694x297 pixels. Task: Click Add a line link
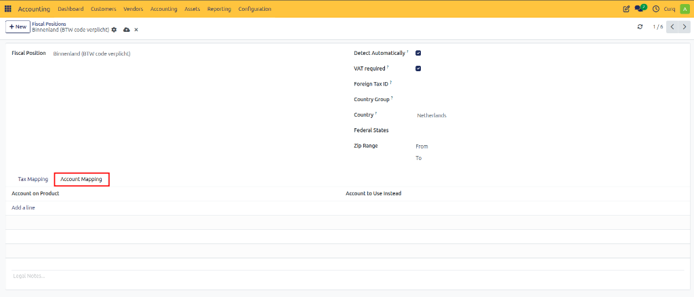pyautogui.click(x=24, y=207)
